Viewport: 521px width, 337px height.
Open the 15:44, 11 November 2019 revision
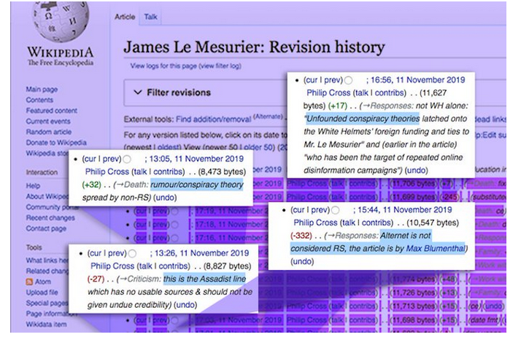point(405,210)
